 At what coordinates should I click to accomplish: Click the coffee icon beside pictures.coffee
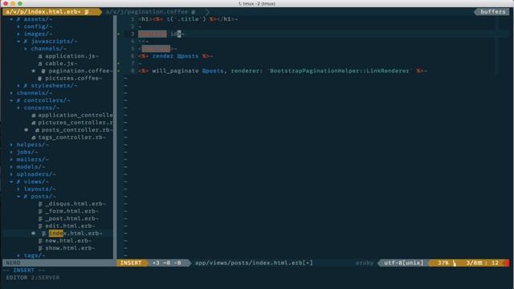[x=40, y=79]
